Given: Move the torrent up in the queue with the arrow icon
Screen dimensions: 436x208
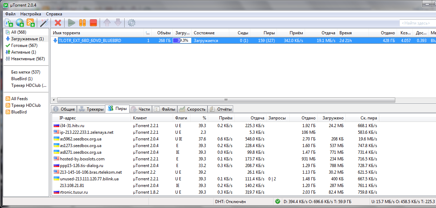Looking at the screenshot, I should pos(107,23).
